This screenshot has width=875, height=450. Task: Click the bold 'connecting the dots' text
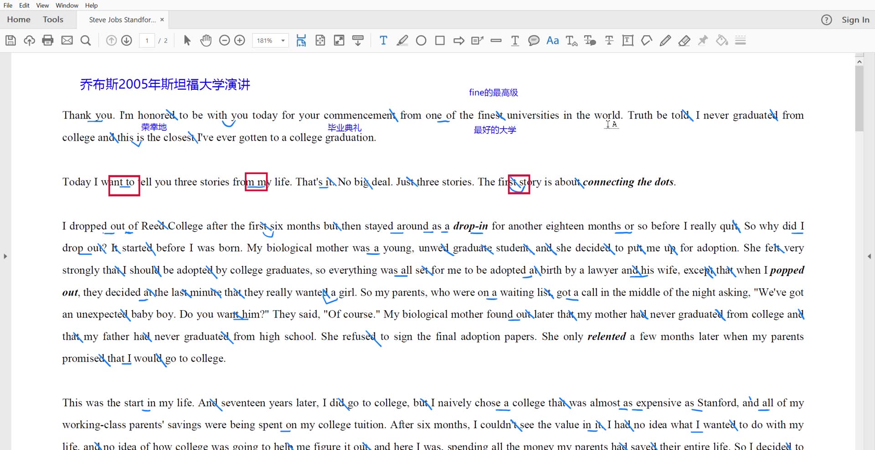coord(628,182)
